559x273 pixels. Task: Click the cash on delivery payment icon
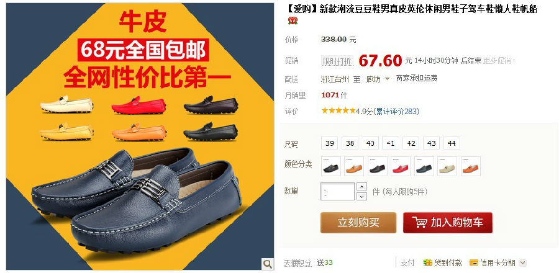428,262
